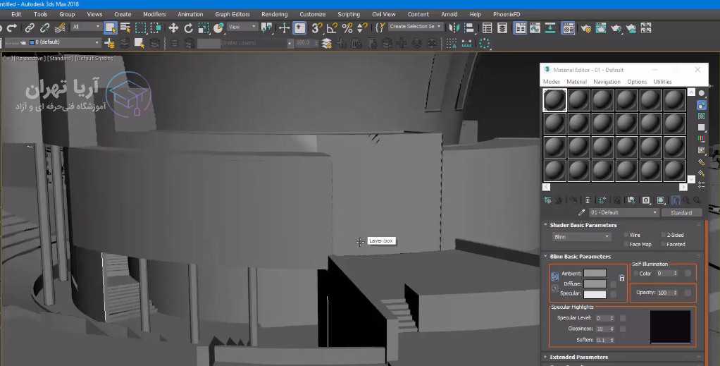Click the Specular color swatch
The height and width of the screenshot is (366, 720).
tap(595, 294)
